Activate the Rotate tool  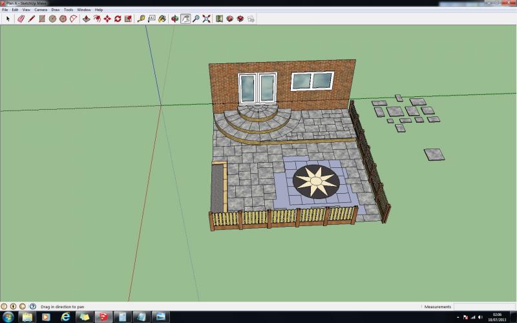(118, 19)
